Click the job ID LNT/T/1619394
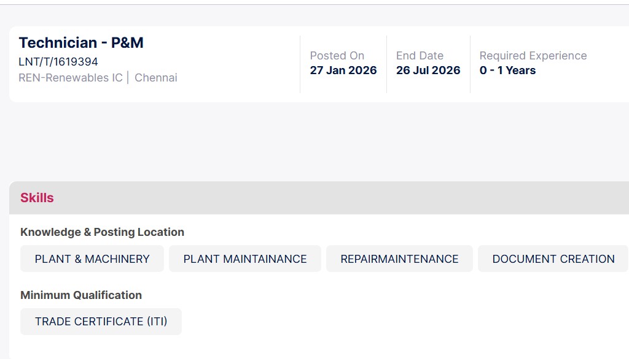Image resolution: width=629 pixels, height=359 pixels. pyautogui.click(x=58, y=62)
